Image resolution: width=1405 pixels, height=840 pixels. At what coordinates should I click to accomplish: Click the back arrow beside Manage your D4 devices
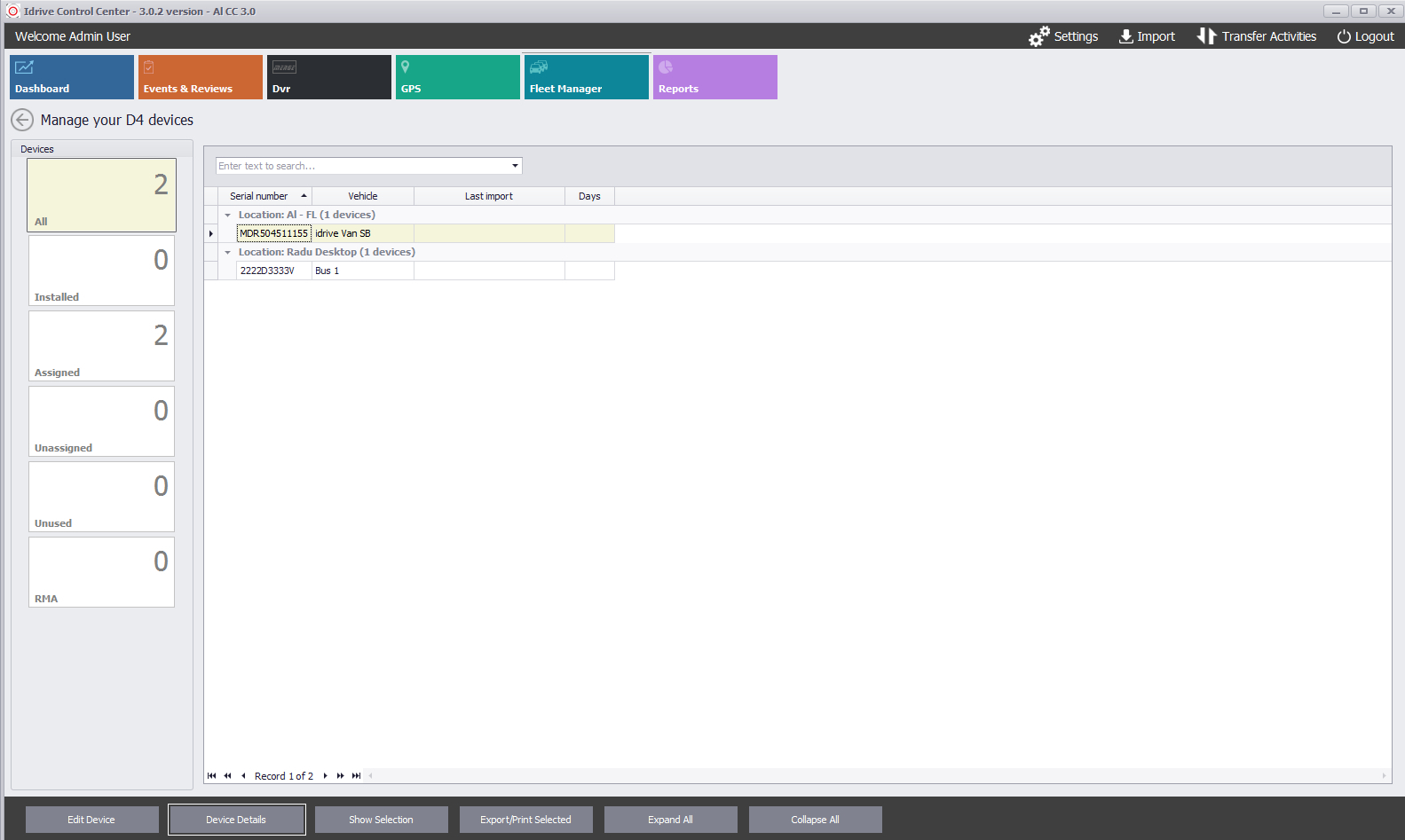22,120
